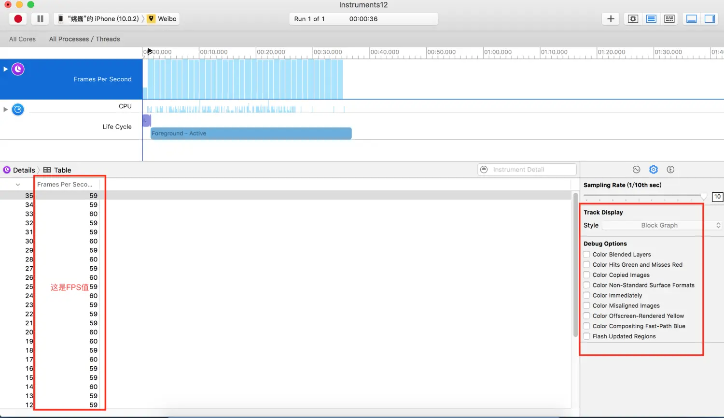Click the Life Cycle track label
The image size is (724, 418).
tap(117, 127)
